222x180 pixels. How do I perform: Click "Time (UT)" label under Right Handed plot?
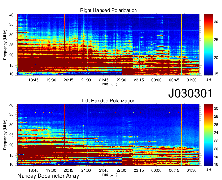(108, 84)
